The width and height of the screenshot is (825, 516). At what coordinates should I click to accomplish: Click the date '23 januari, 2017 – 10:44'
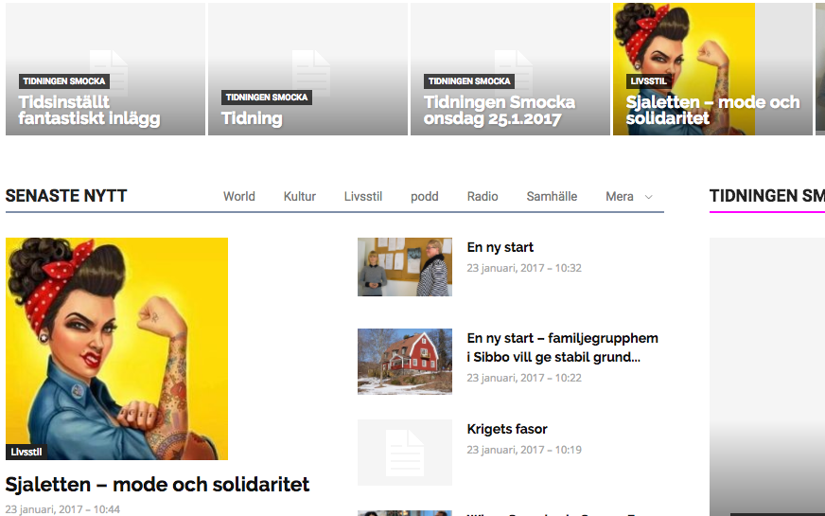pos(62,509)
